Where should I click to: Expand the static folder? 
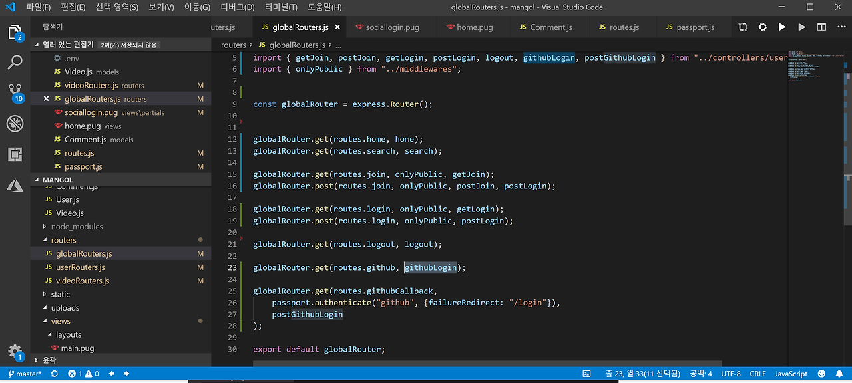pos(60,294)
